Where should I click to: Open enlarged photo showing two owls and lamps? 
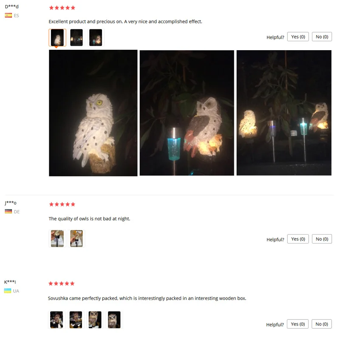point(284,113)
